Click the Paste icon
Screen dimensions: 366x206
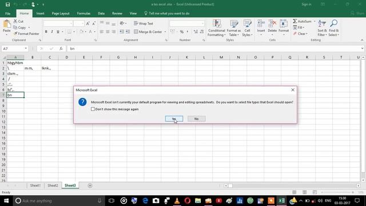7,24
